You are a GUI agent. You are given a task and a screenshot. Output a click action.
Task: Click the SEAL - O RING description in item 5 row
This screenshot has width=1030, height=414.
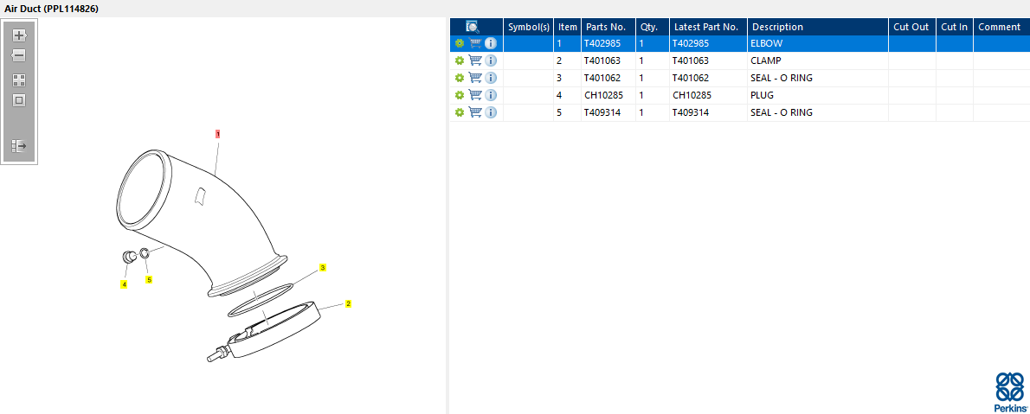(x=818, y=112)
